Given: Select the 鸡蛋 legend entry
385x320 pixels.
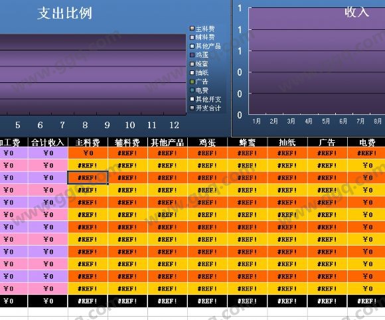Looking at the screenshot, I should 199,55.
